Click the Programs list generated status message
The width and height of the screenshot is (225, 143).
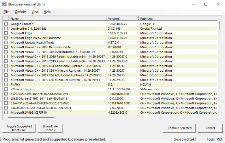(54, 139)
